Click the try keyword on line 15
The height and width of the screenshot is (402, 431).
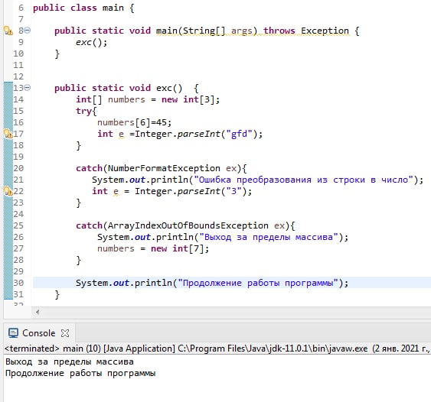point(83,111)
